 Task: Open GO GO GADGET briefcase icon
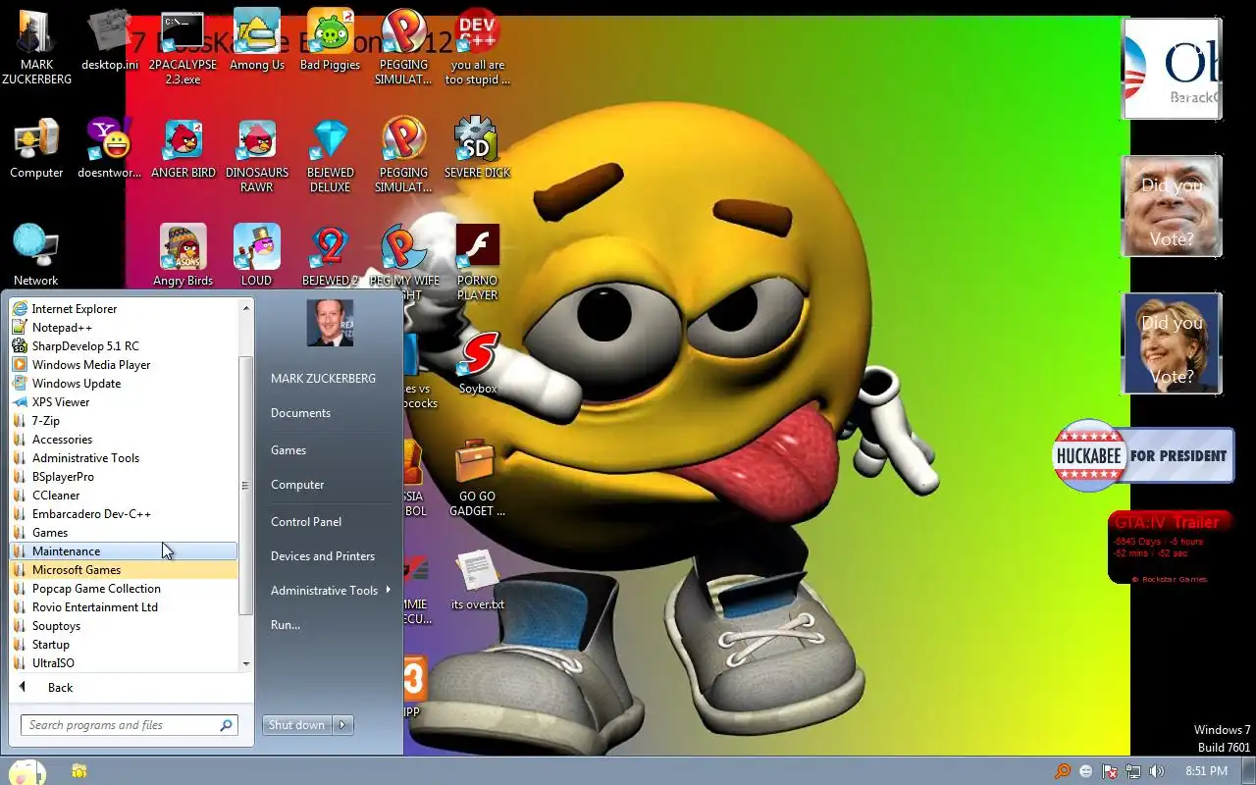click(x=477, y=477)
